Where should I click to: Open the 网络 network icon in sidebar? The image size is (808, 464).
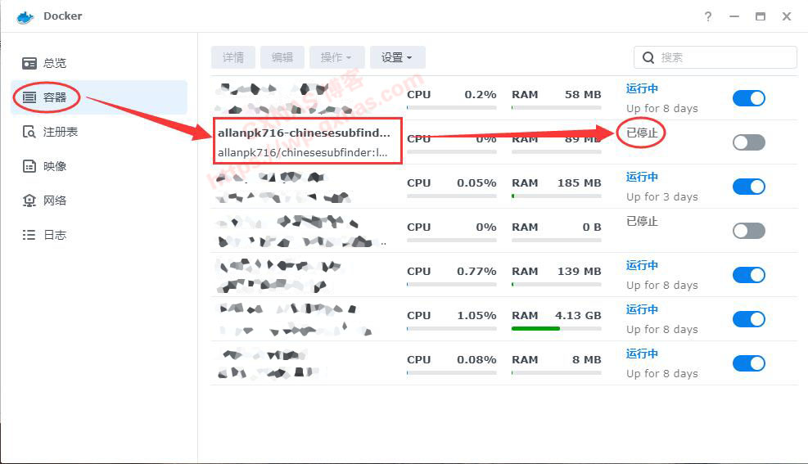pos(29,200)
